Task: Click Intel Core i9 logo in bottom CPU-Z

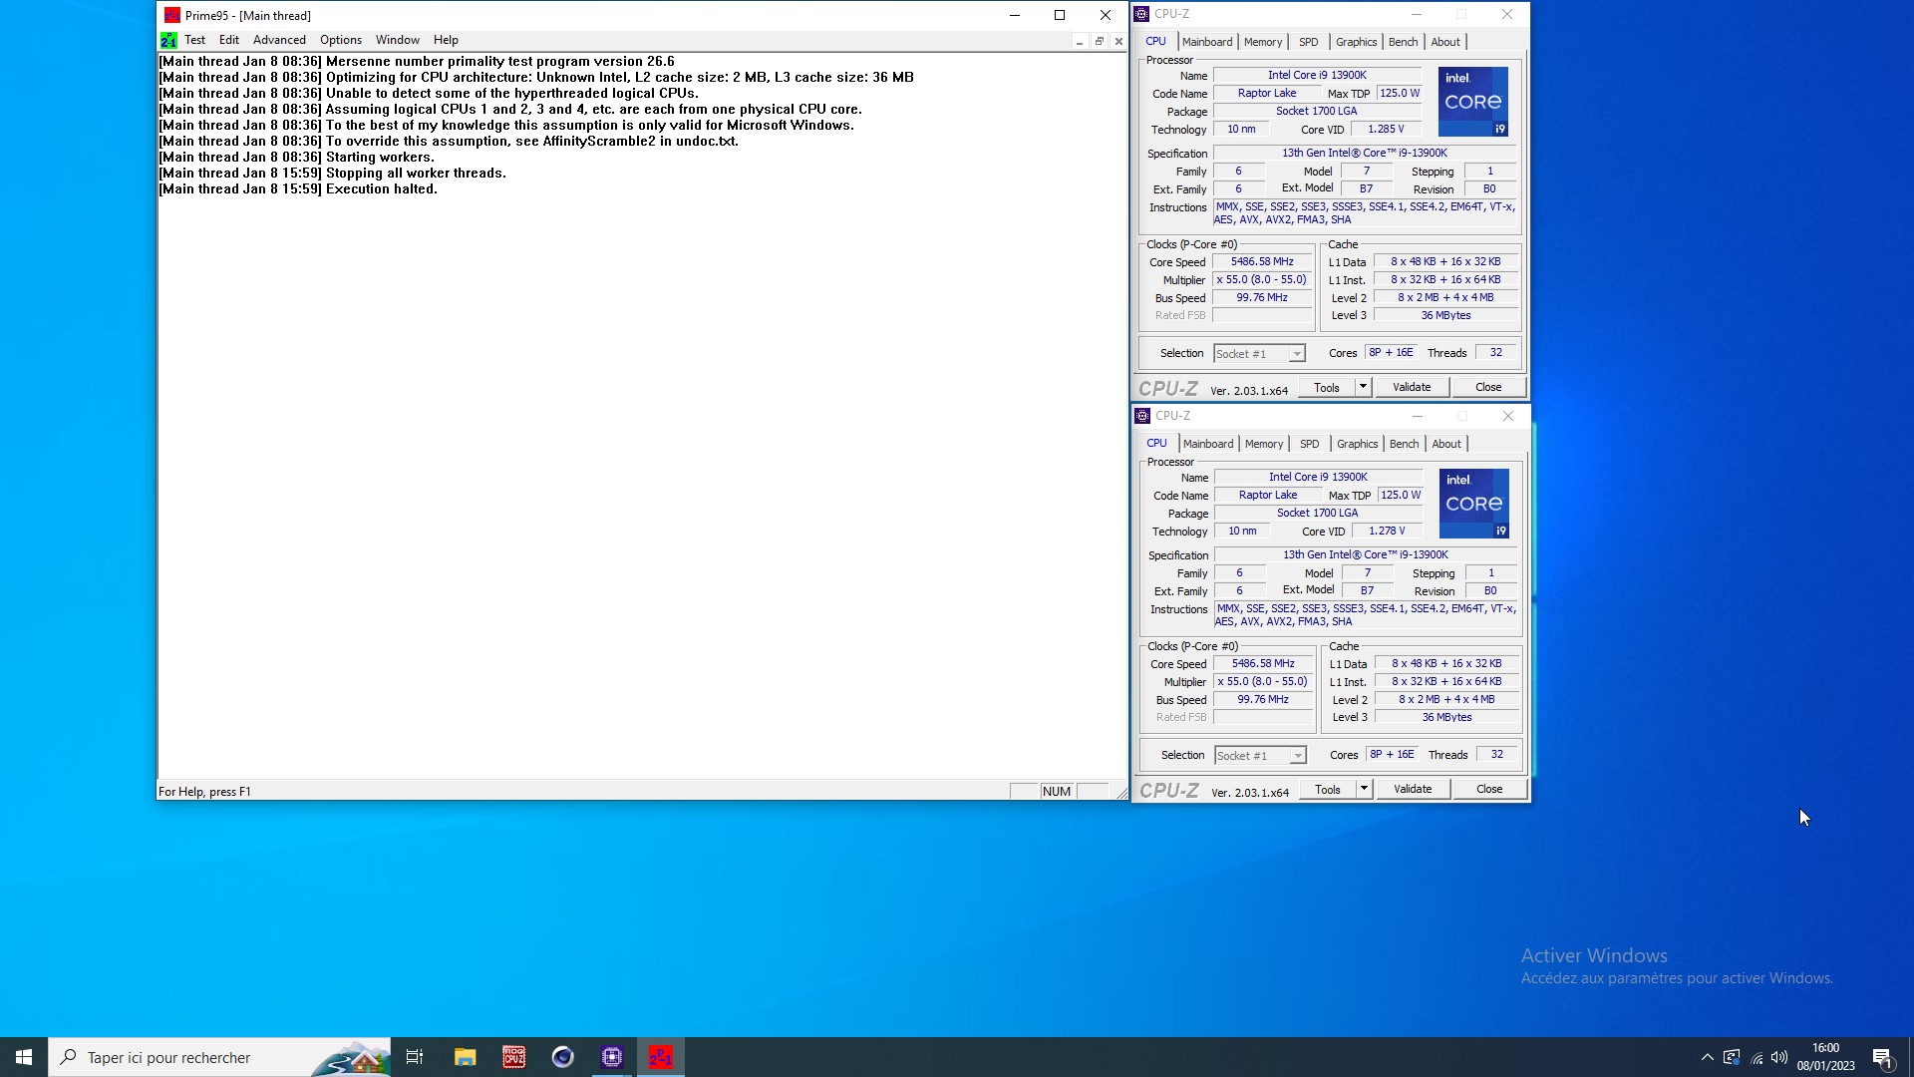Action: [x=1474, y=504]
